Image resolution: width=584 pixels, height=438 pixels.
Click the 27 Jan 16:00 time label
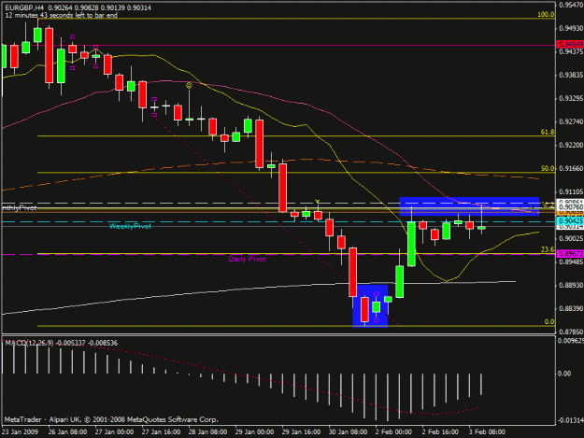click(x=162, y=432)
